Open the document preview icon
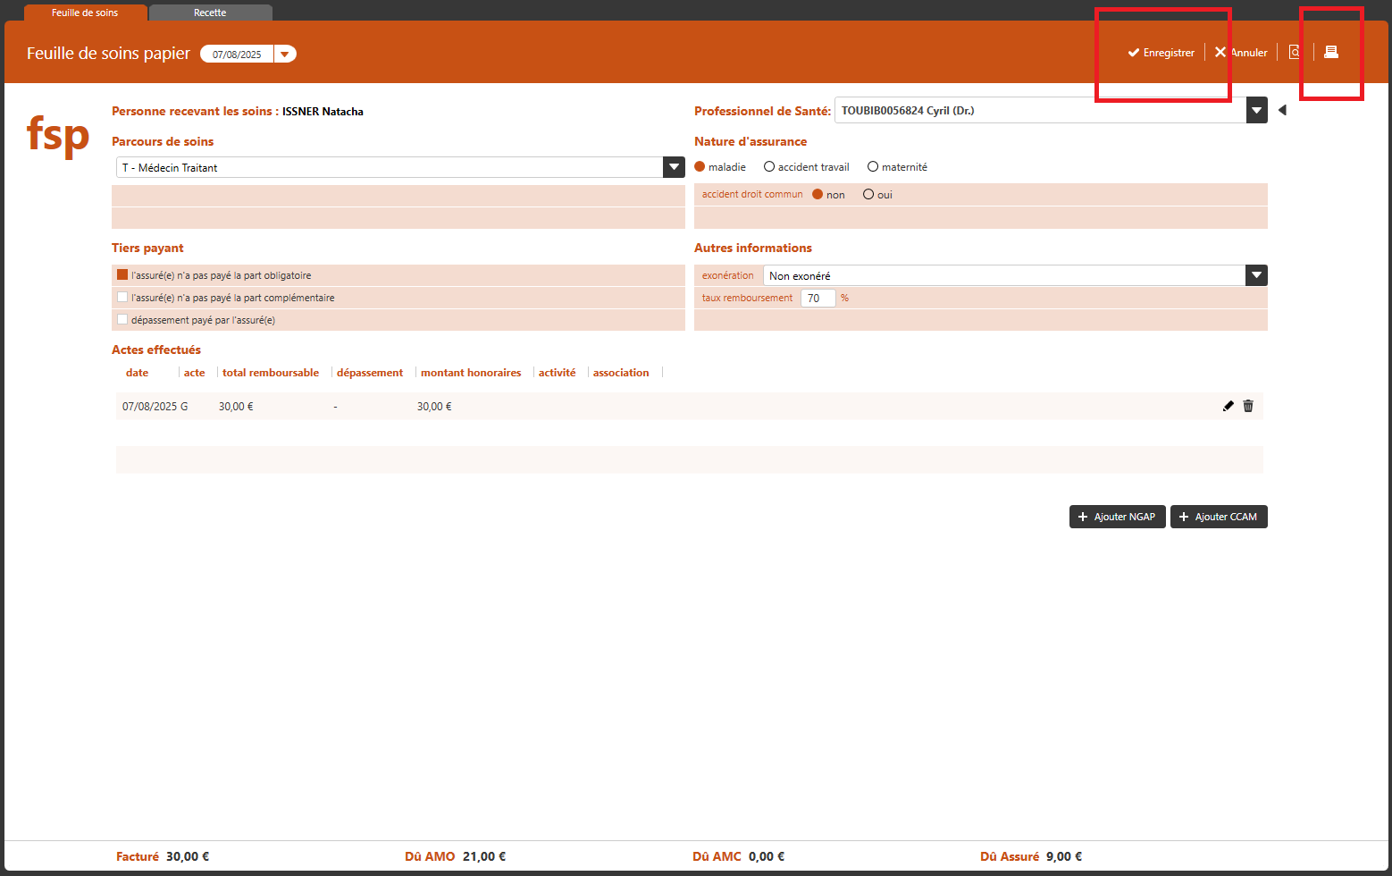The image size is (1392, 876). coord(1294,52)
